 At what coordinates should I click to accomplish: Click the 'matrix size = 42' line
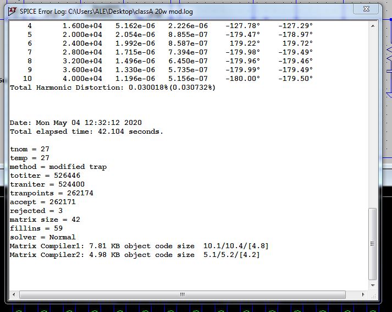point(45,220)
